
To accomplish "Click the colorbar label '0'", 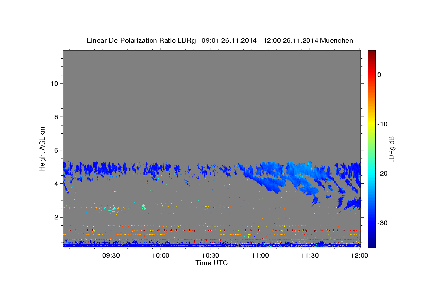I will [379, 75].
